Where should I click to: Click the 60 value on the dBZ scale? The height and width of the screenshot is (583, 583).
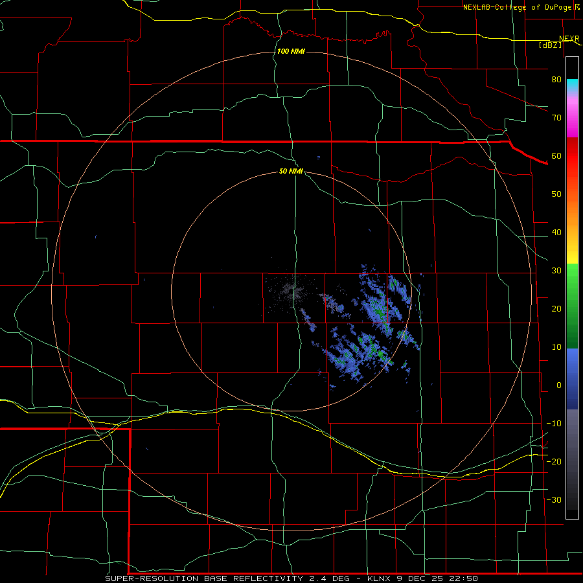[556, 156]
